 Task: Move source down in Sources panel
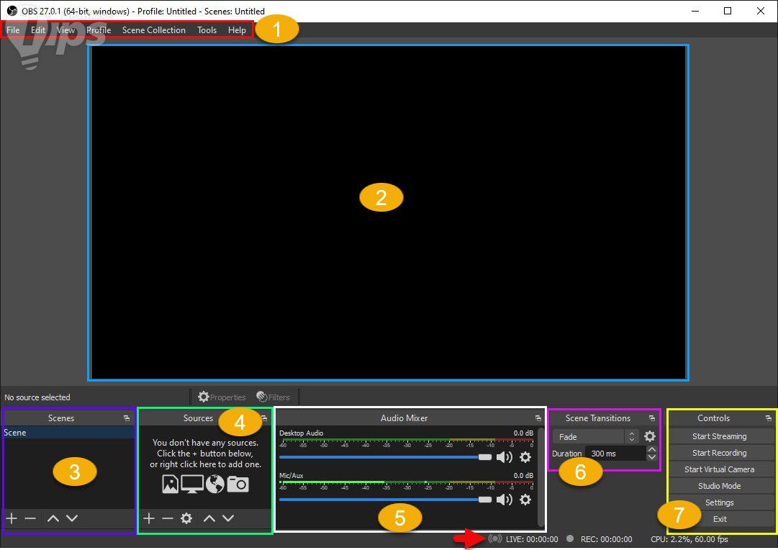pos(228,518)
